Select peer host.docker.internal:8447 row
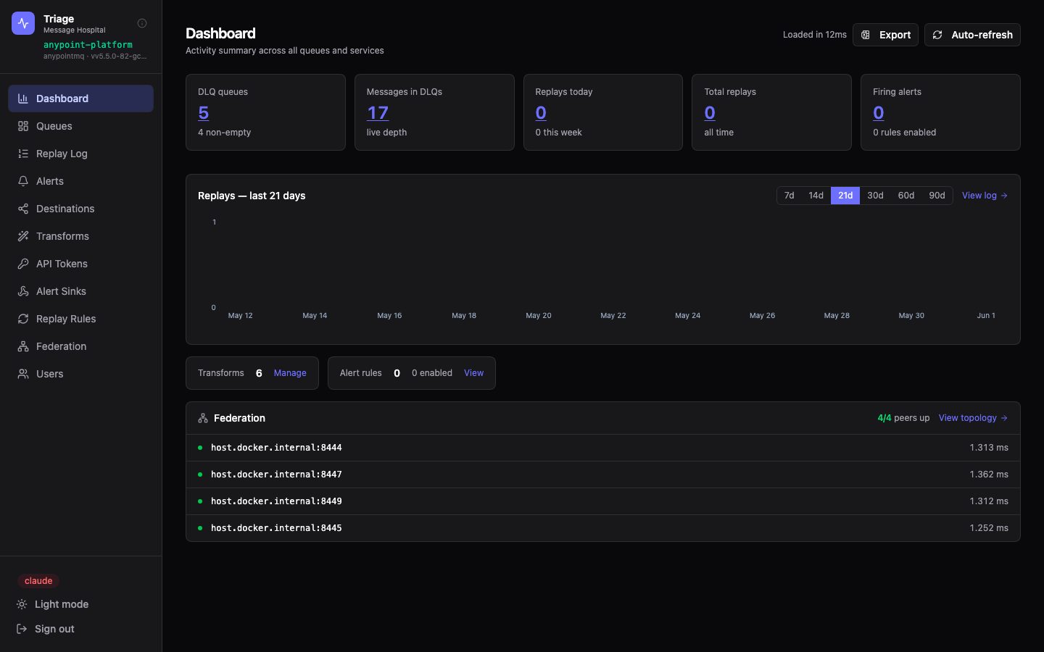1044x652 pixels. pos(603,475)
